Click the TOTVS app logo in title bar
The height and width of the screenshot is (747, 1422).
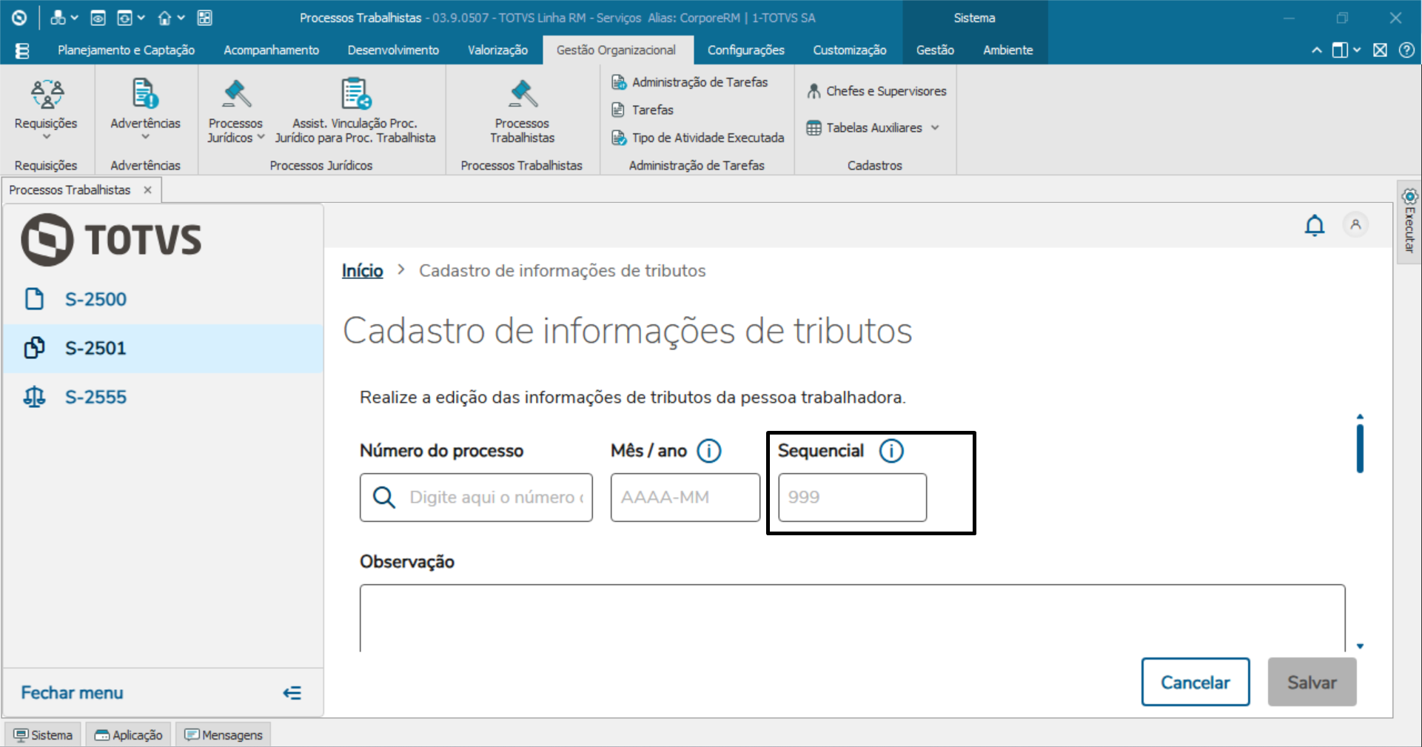tap(20, 18)
